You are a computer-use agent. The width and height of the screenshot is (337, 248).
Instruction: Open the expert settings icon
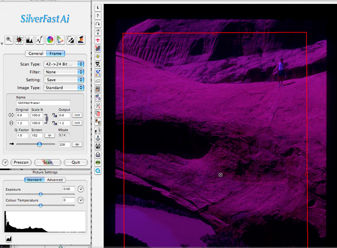coord(81,39)
